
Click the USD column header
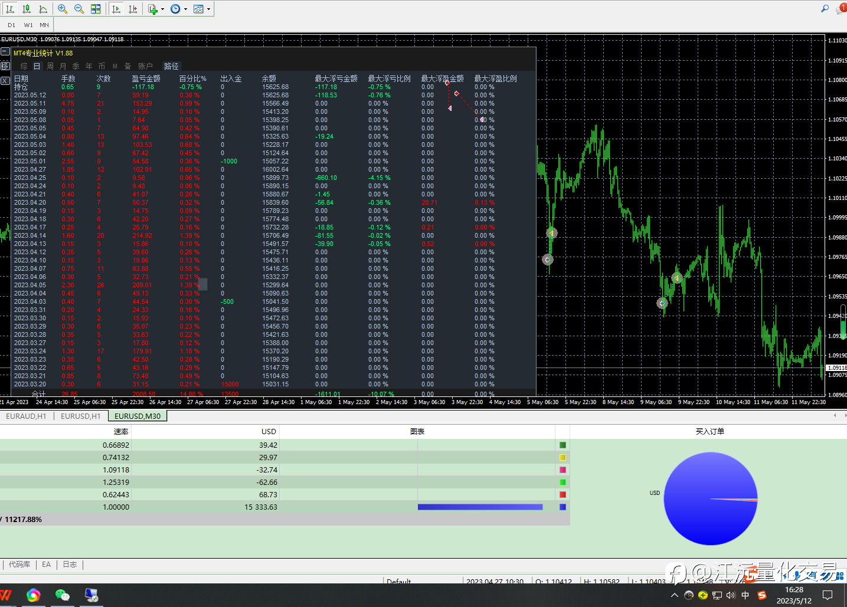(269, 431)
